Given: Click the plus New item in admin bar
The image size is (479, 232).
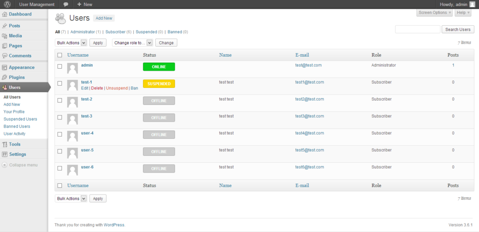Looking at the screenshot, I should click(x=85, y=5).
